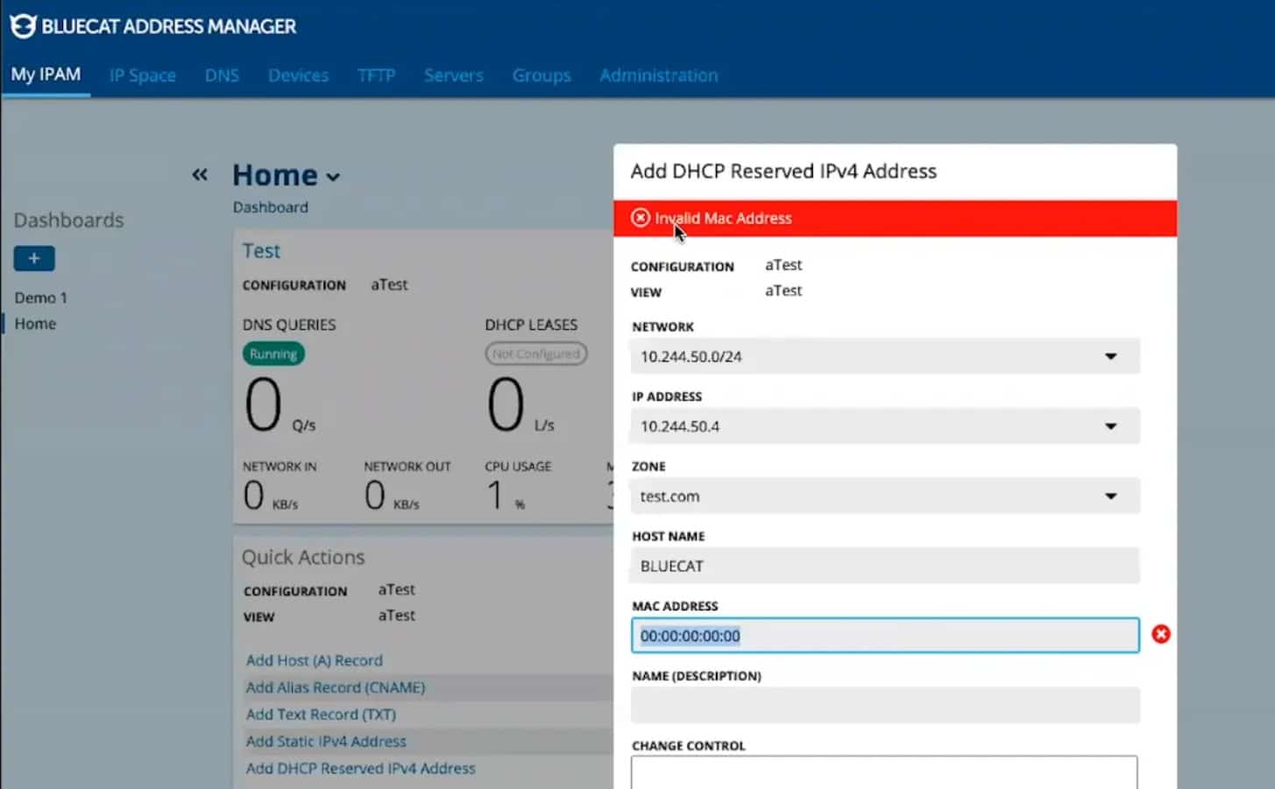Click the NETWORK IN label
Screen dimensions: 1275x789
click(x=280, y=467)
